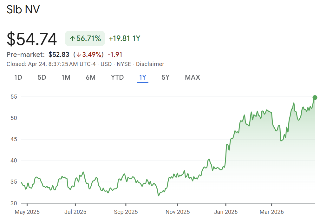
Task: Click the red down arrow beside 3.49%
Action: (x=78, y=55)
